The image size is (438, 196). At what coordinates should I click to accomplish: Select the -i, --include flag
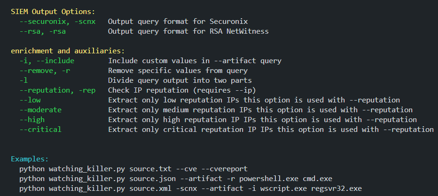pos(47,61)
